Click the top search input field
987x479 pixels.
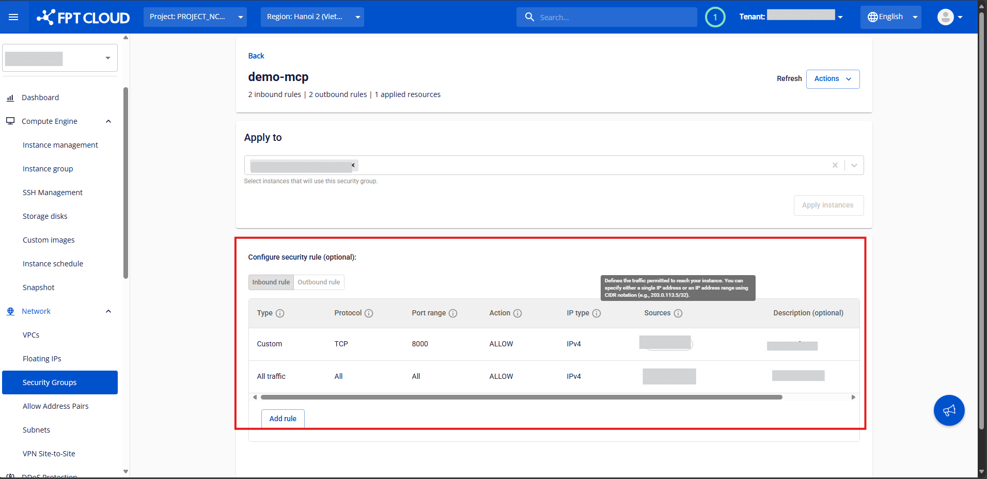[x=615, y=18]
